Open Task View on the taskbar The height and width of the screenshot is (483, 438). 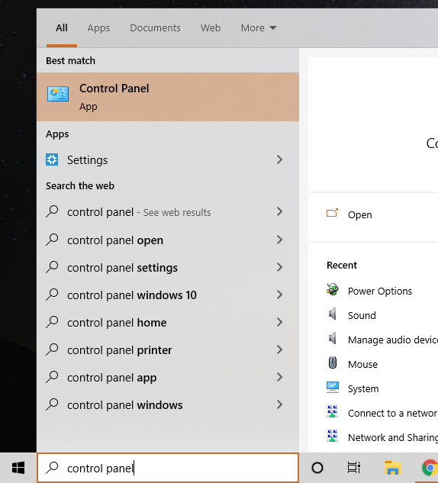pos(353,468)
